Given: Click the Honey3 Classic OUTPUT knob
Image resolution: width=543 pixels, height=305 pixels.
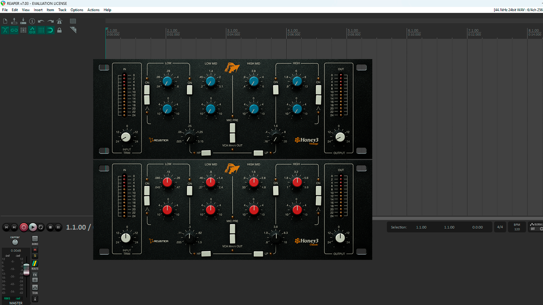Looking at the screenshot, I should pos(340,238).
